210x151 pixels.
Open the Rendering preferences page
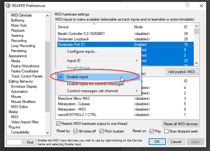tap(19, 51)
